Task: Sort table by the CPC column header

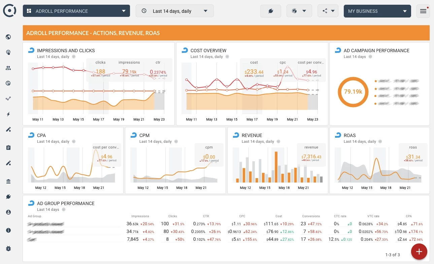Action: click(x=242, y=216)
